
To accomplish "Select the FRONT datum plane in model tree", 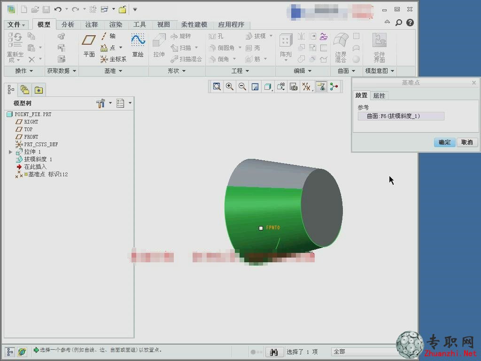I will point(27,137).
